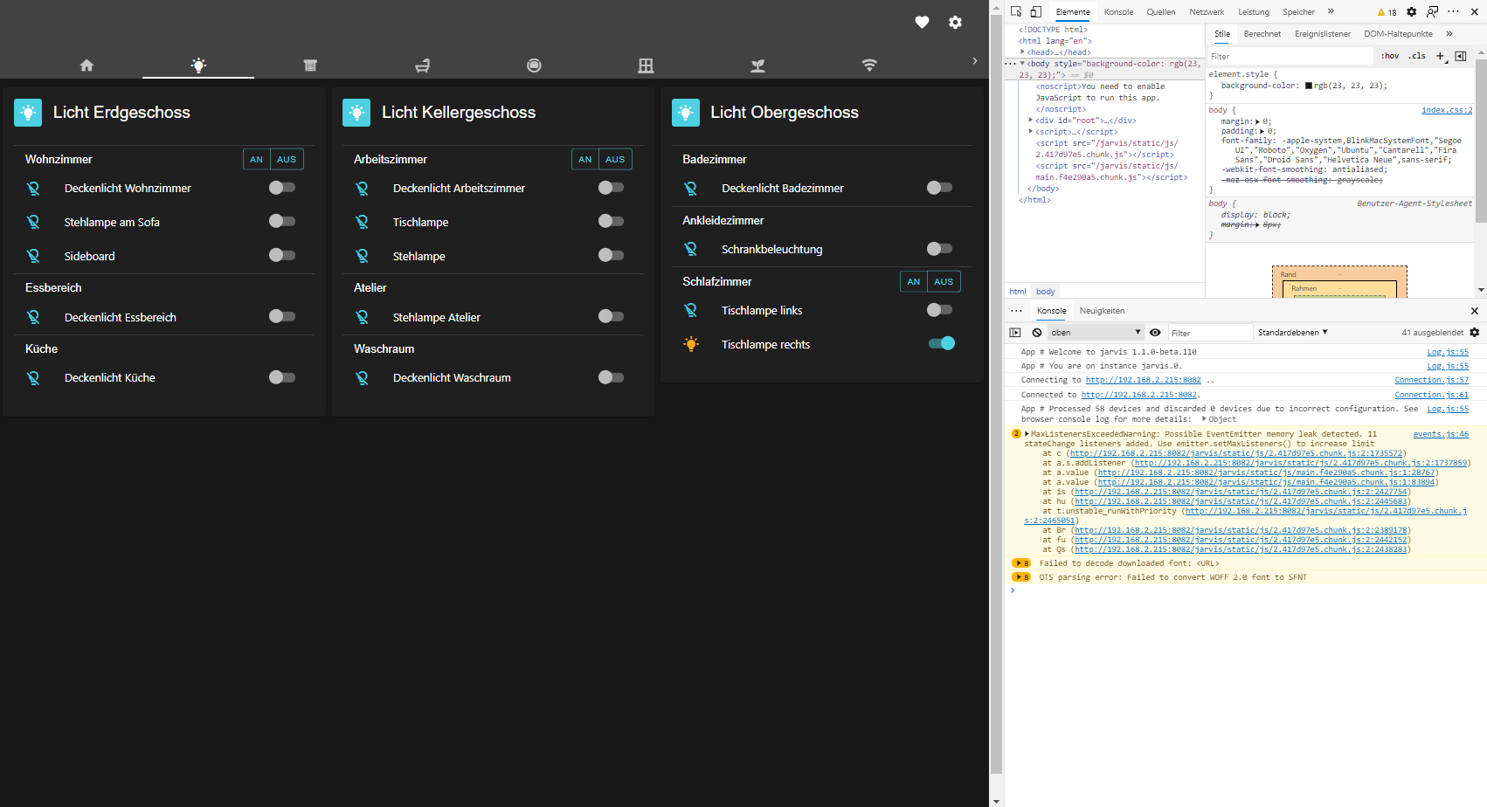
Task: Click background-color swatch in element.style
Action: pyautogui.click(x=1309, y=86)
